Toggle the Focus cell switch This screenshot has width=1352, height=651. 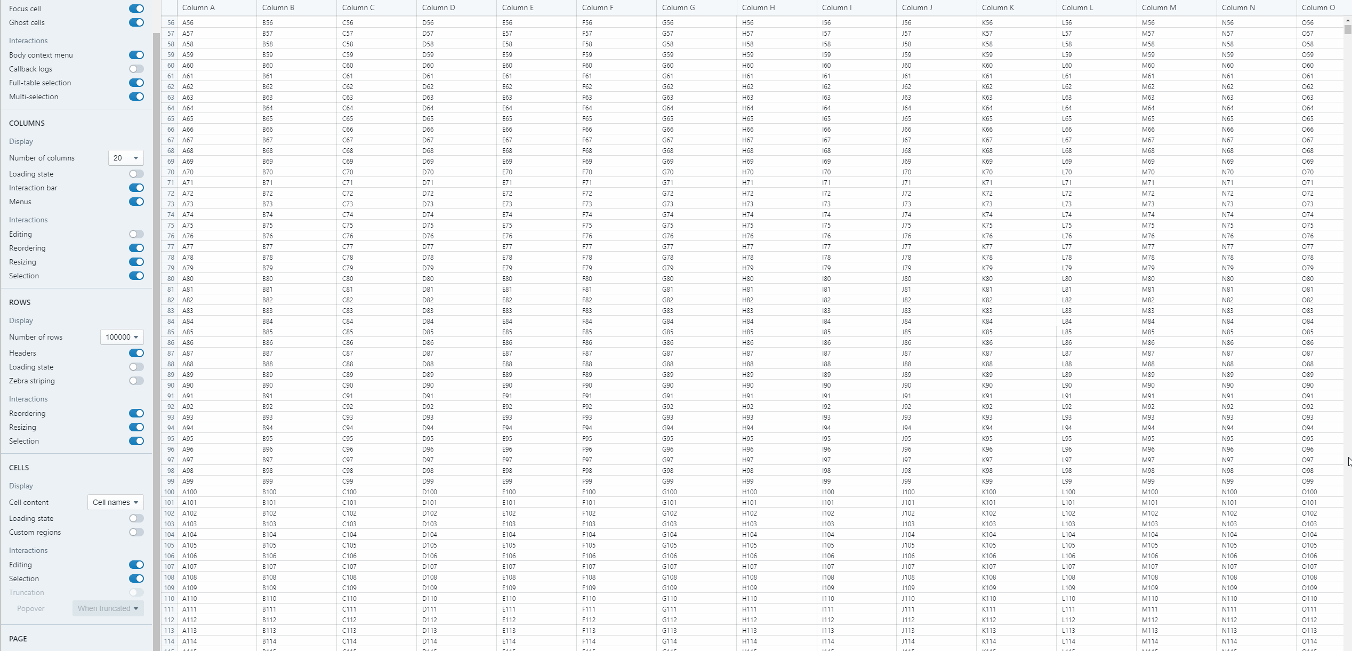[136, 9]
